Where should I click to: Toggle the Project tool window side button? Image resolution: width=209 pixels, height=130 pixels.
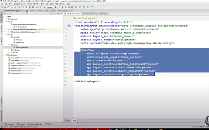1,17
